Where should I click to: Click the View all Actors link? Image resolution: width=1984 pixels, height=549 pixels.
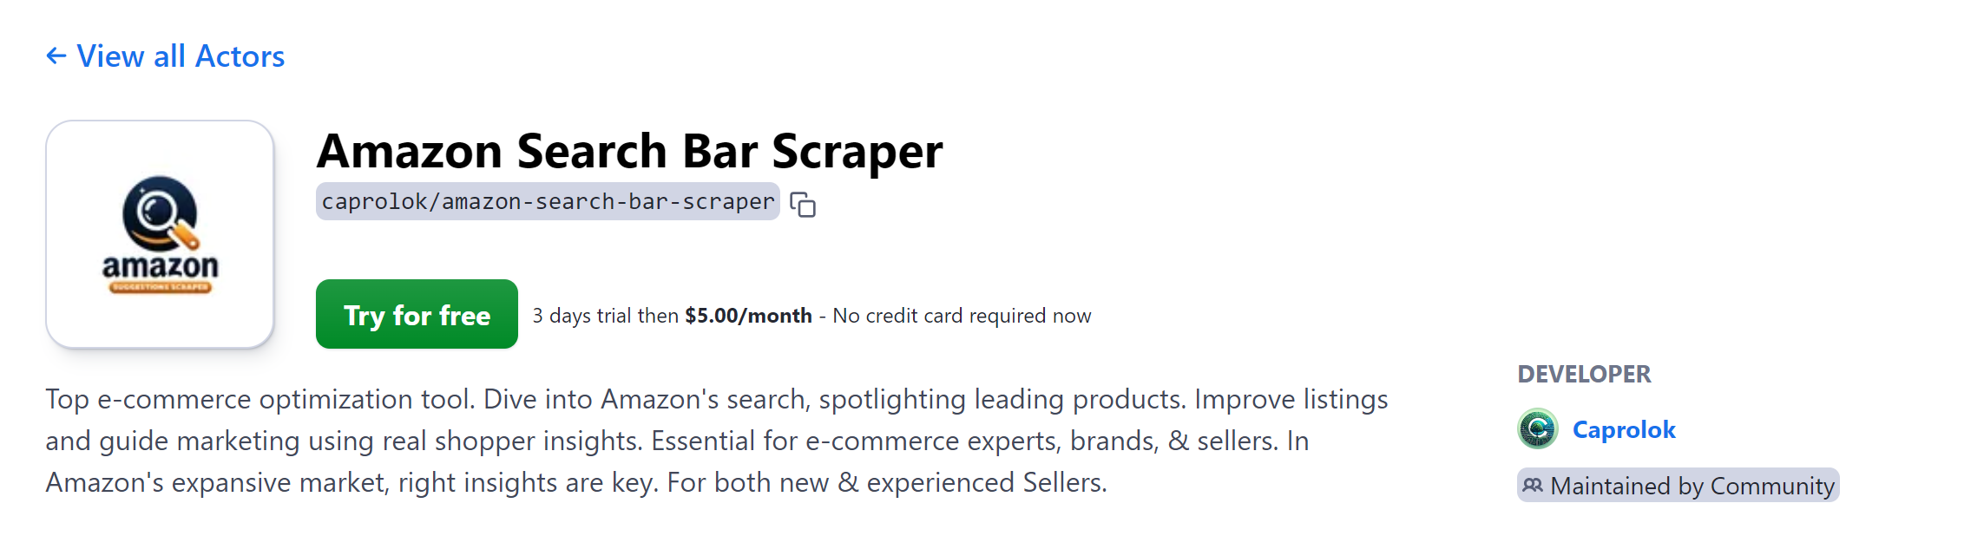[180, 56]
